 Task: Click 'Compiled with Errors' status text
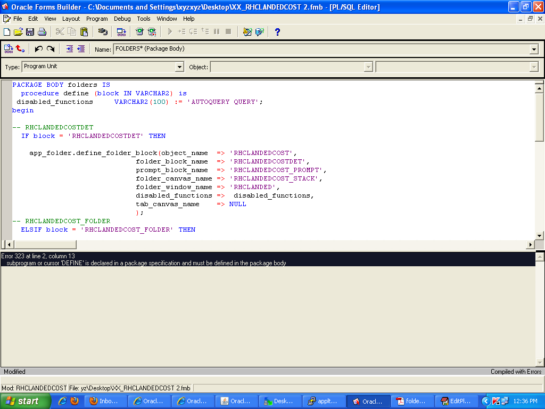click(x=516, y=372)
